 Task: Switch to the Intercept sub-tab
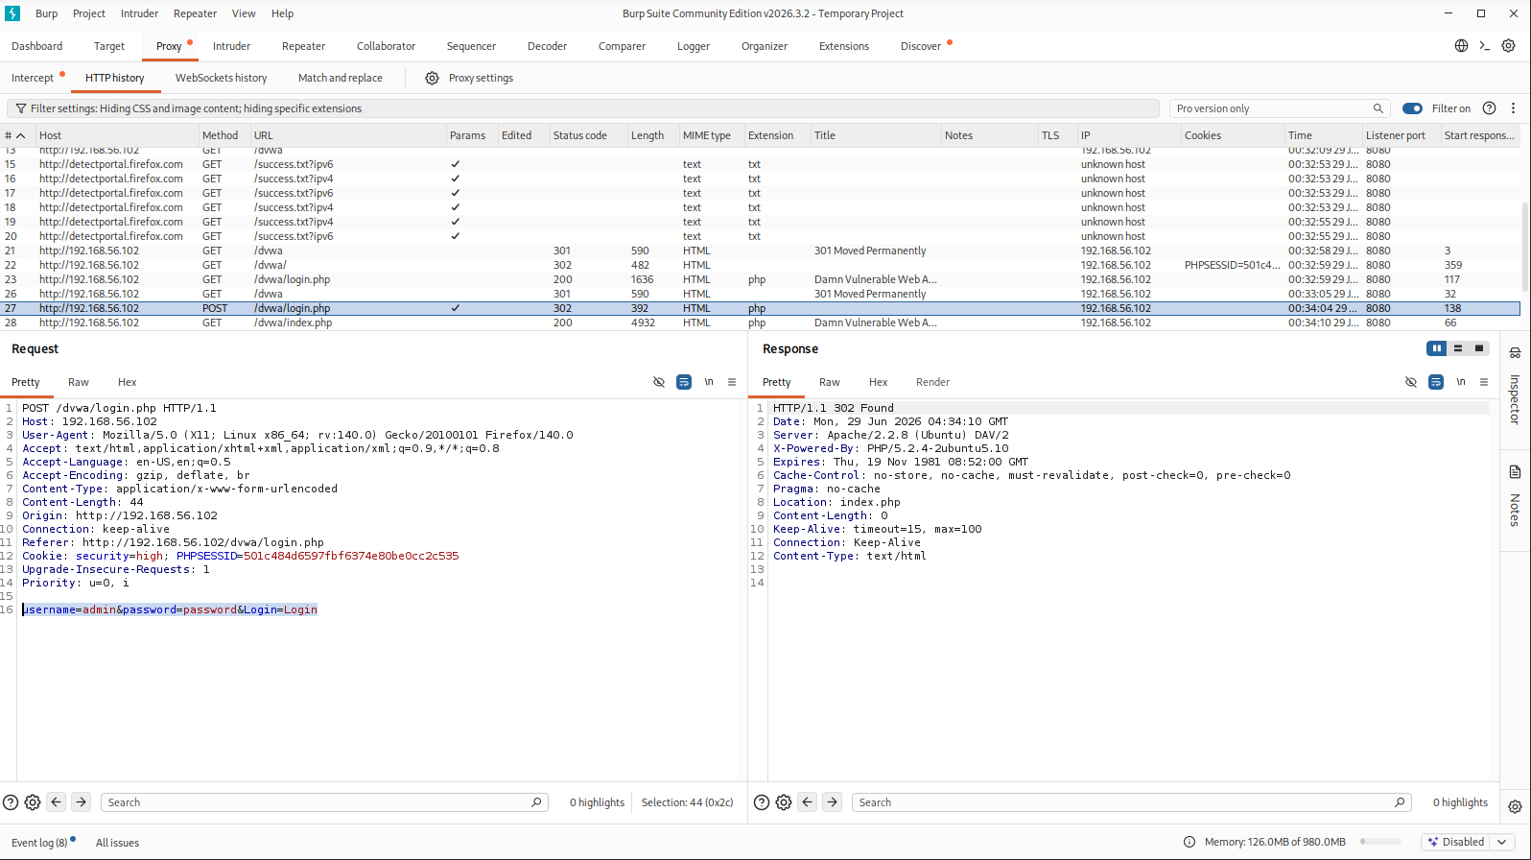[33, 78]
